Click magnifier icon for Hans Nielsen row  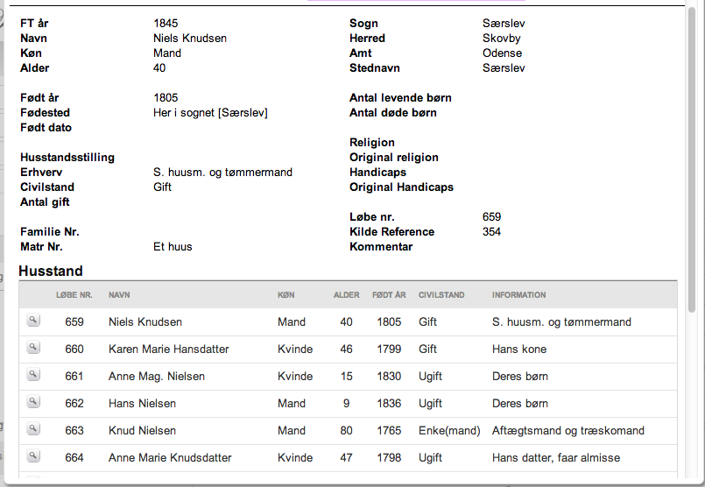point(33,401)
